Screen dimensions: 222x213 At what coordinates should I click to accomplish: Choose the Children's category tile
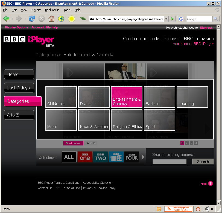click(61, 97)
